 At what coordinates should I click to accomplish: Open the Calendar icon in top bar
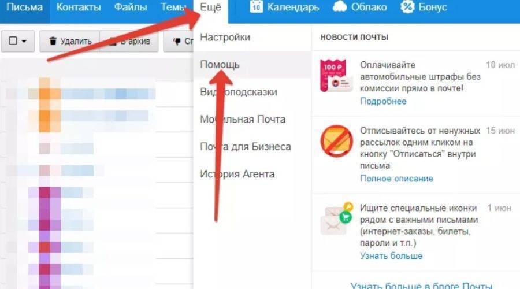pos(256,6)
